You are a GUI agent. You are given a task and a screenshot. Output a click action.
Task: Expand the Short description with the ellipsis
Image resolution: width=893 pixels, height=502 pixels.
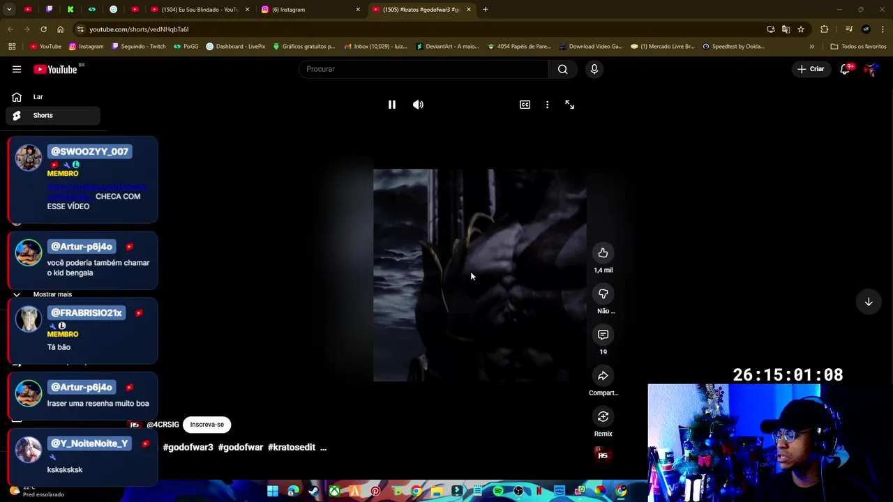[x=323, y=448]
